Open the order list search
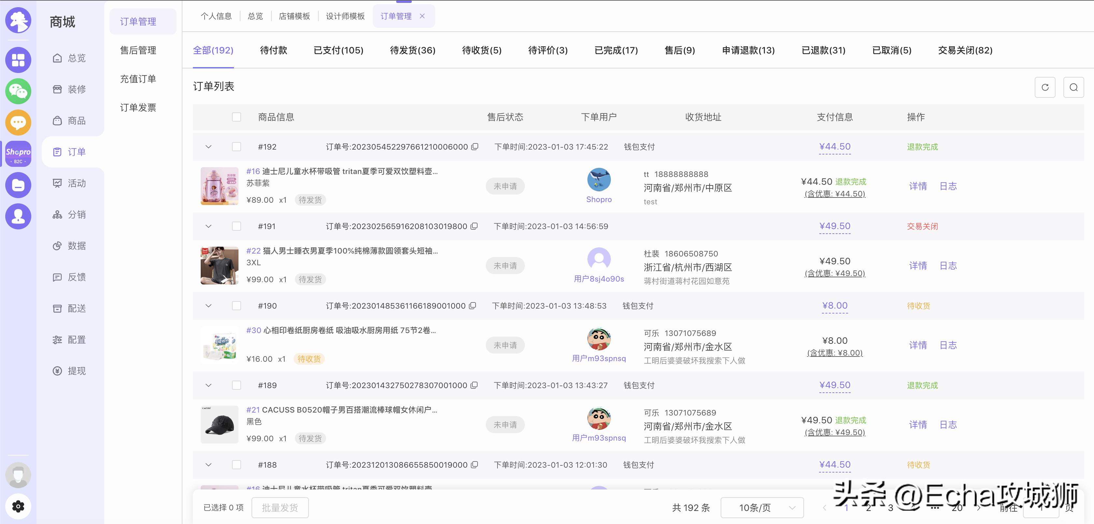 point(1073,87)
